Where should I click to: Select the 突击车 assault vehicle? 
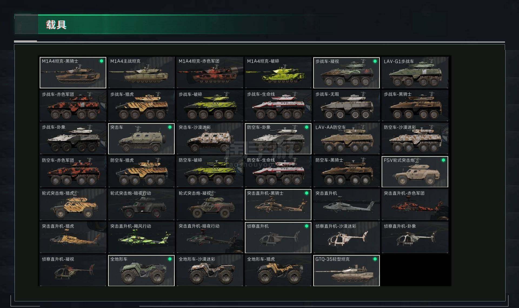point(141,139)
